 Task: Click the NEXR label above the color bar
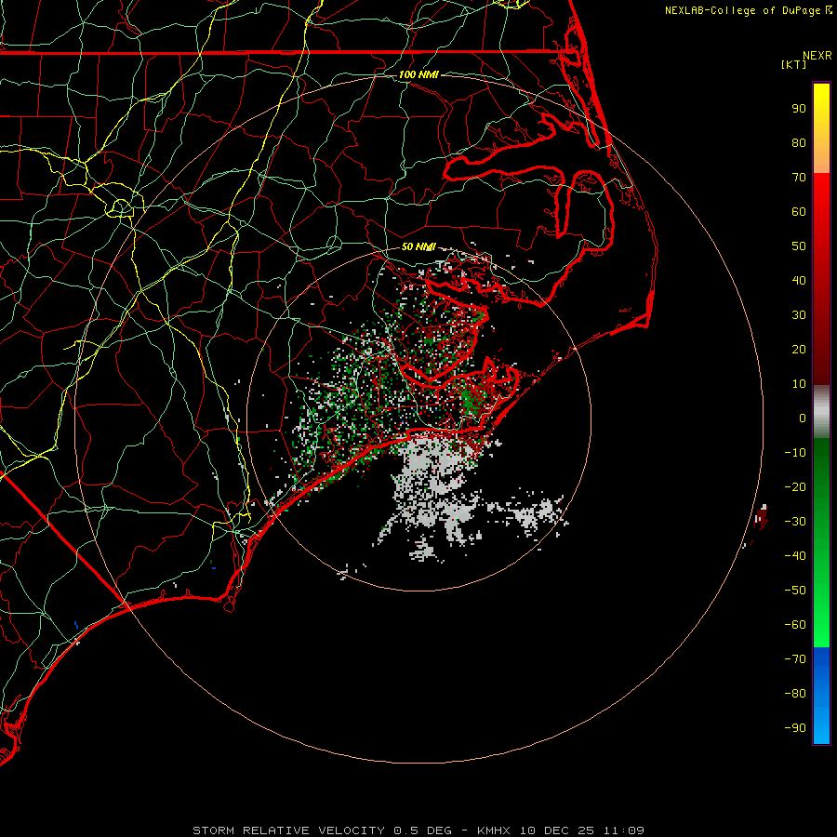(817, 56)
